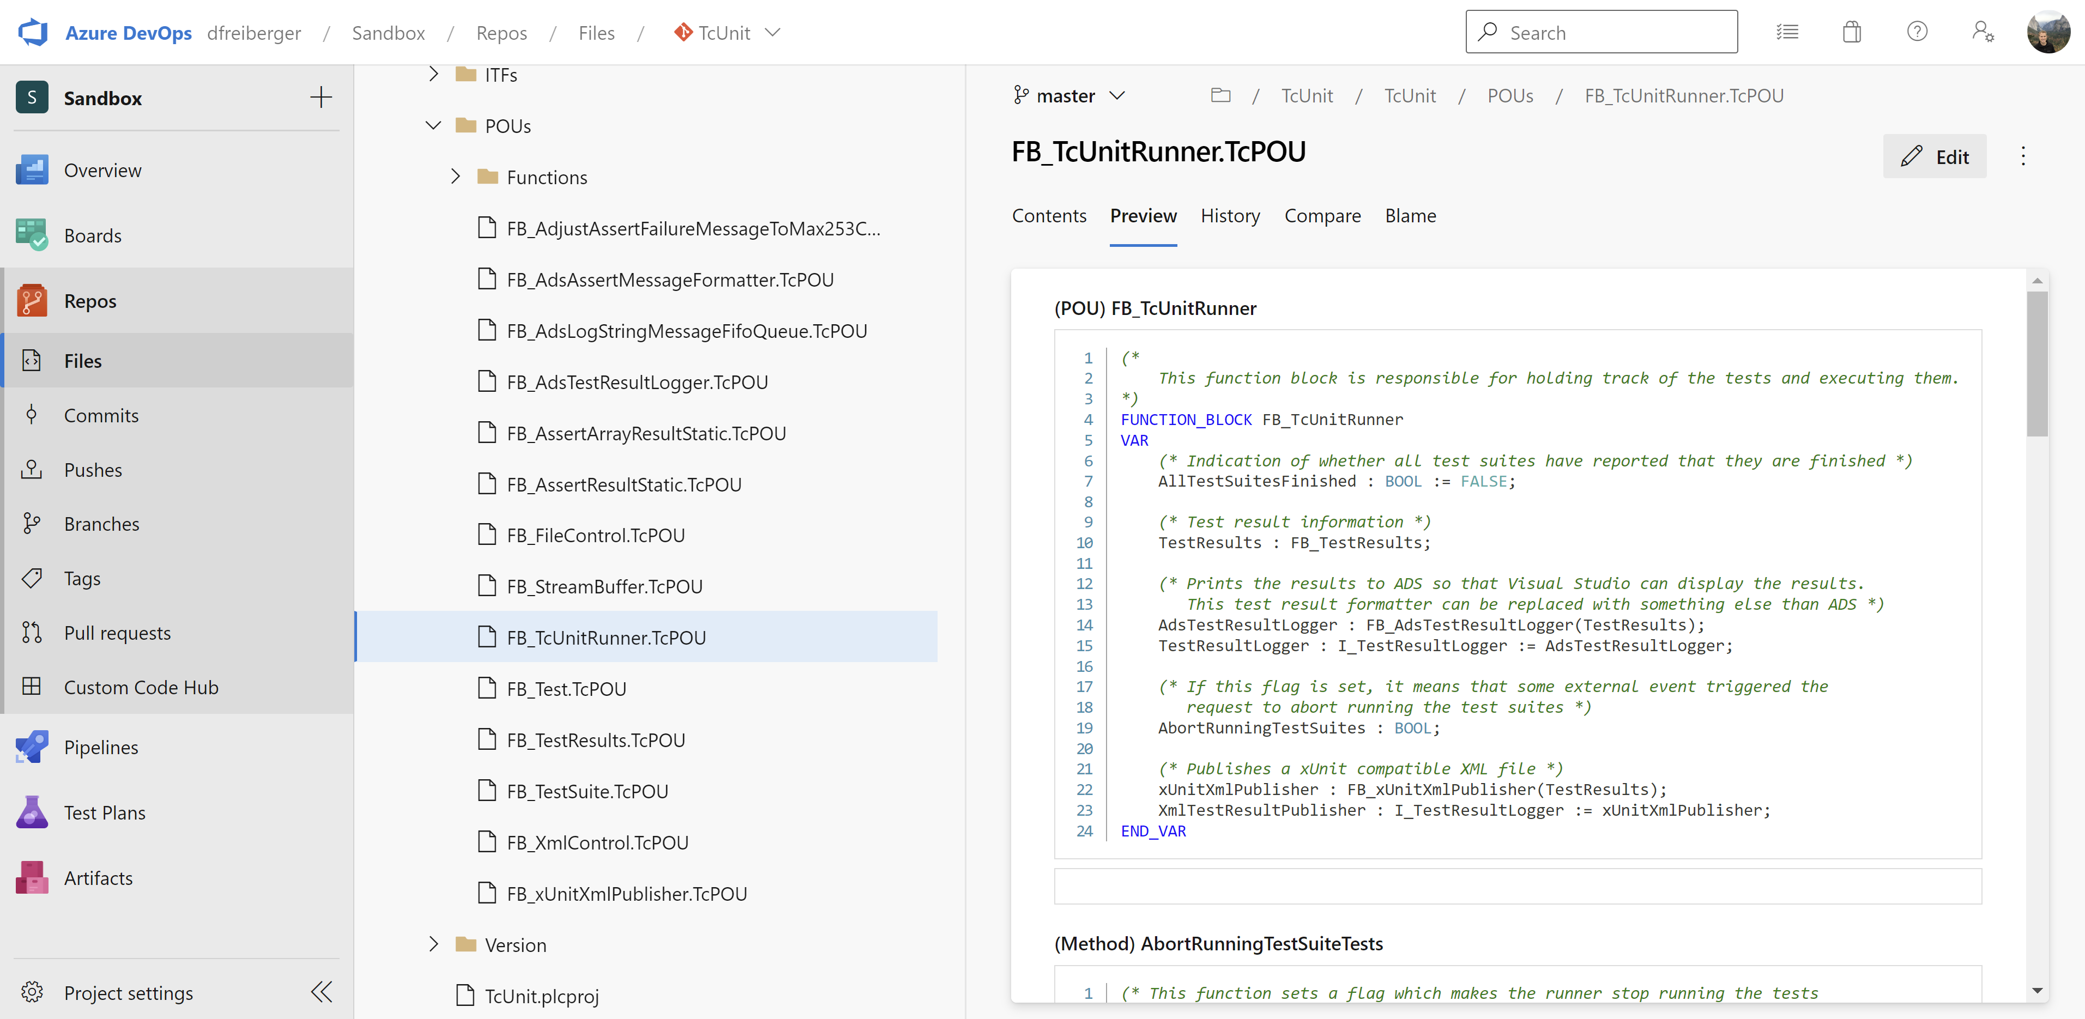
Task: Switch to the Blame tab
Action: coord(1410,215)
